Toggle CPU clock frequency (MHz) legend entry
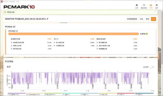163x96 pixels. tap(17, 94)
